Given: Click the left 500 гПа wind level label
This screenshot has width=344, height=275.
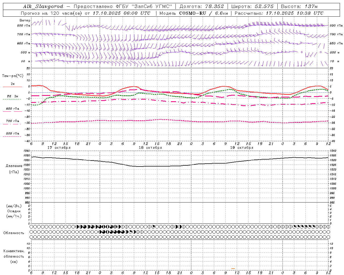Looking at the screenshot, I should point(23,26).
